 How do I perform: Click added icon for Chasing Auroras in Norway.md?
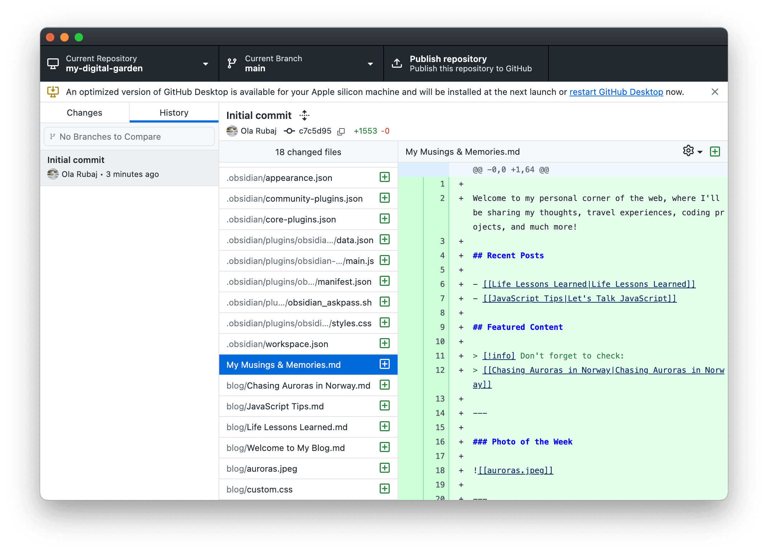click(x=385, y=385)
